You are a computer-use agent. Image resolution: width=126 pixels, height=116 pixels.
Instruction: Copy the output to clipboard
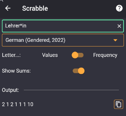118,104
